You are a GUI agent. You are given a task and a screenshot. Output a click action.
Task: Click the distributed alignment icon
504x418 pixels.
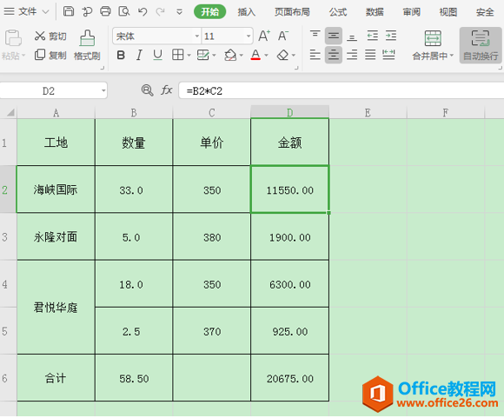388,55
